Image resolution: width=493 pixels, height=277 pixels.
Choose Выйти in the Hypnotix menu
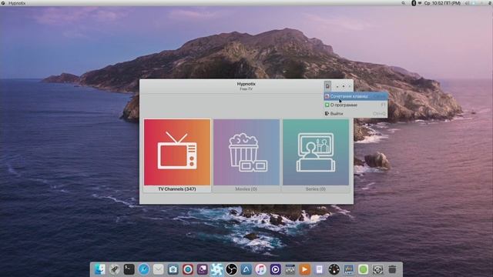pyautogui.click(x=356, y=113)
